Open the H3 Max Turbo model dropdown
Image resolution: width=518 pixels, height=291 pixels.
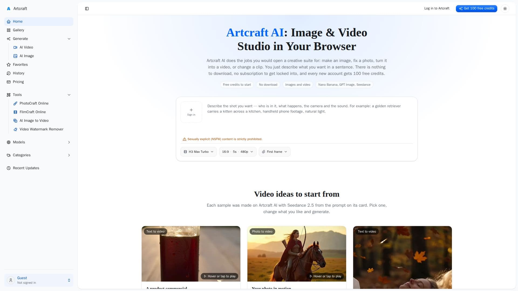tap(199, 152)
